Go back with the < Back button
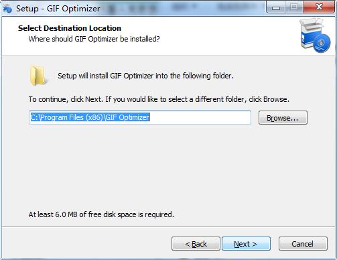 click(x=196, y=244)
